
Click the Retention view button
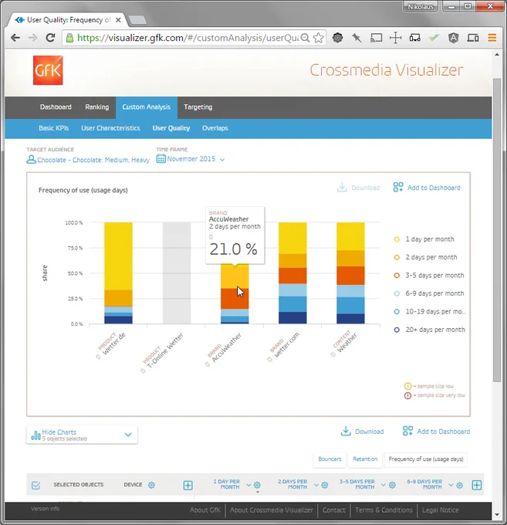click(365, 459)
